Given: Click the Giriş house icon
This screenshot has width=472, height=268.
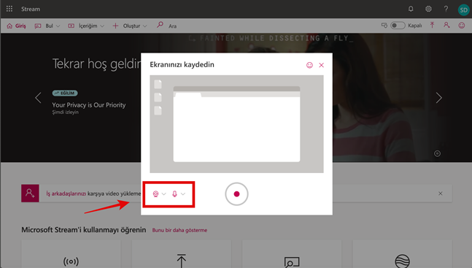Looking at the screenshot, I should click(x=9, y=26).
